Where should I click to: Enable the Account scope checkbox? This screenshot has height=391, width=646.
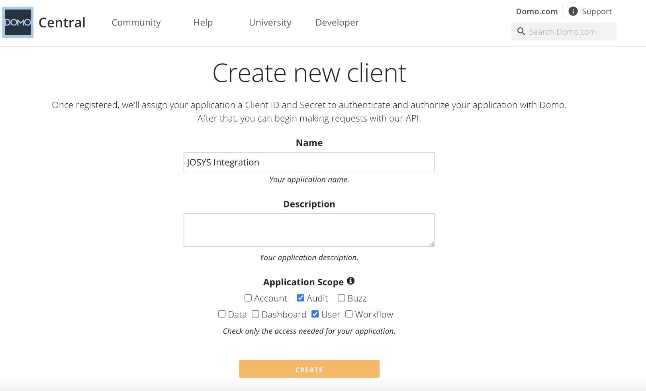click(x=248, y=298)
